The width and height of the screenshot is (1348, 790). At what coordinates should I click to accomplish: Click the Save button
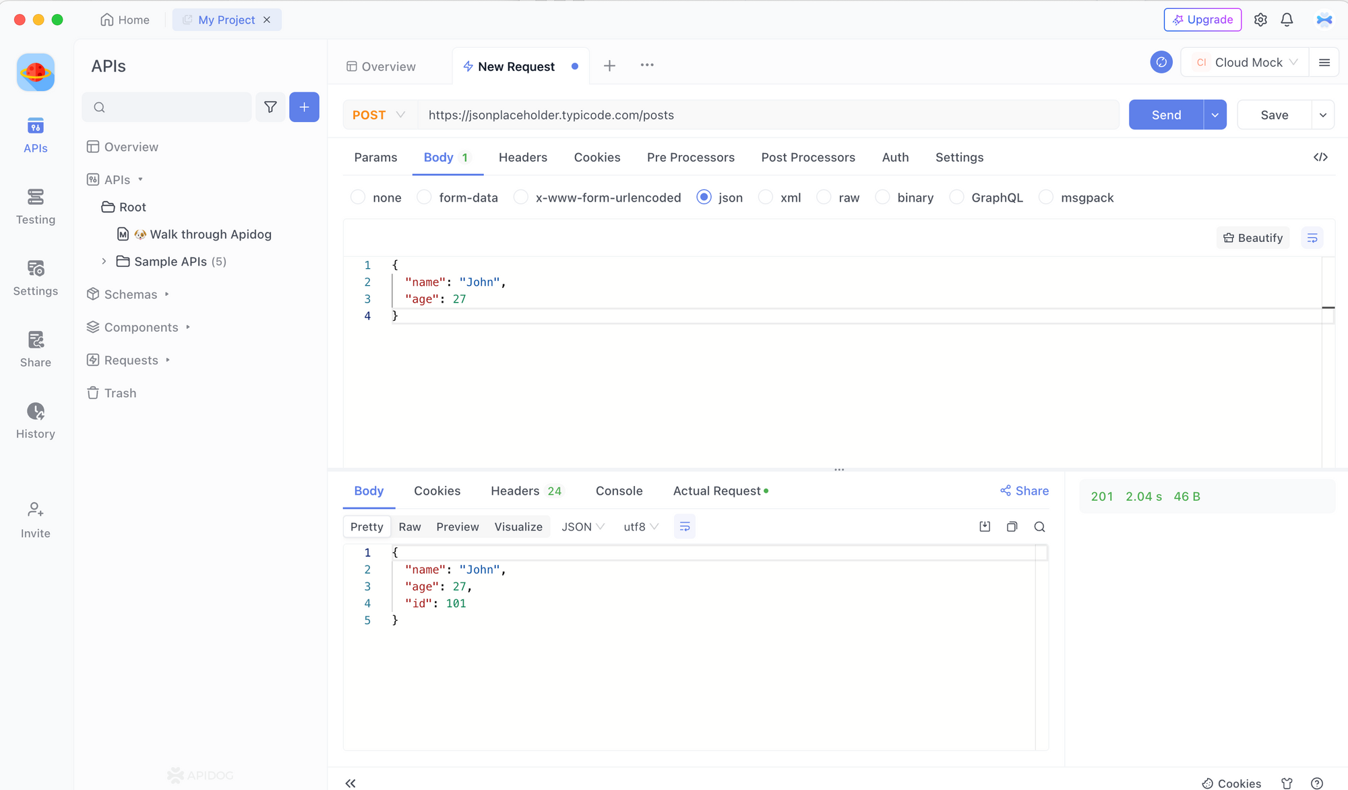tap(1275, 115)
